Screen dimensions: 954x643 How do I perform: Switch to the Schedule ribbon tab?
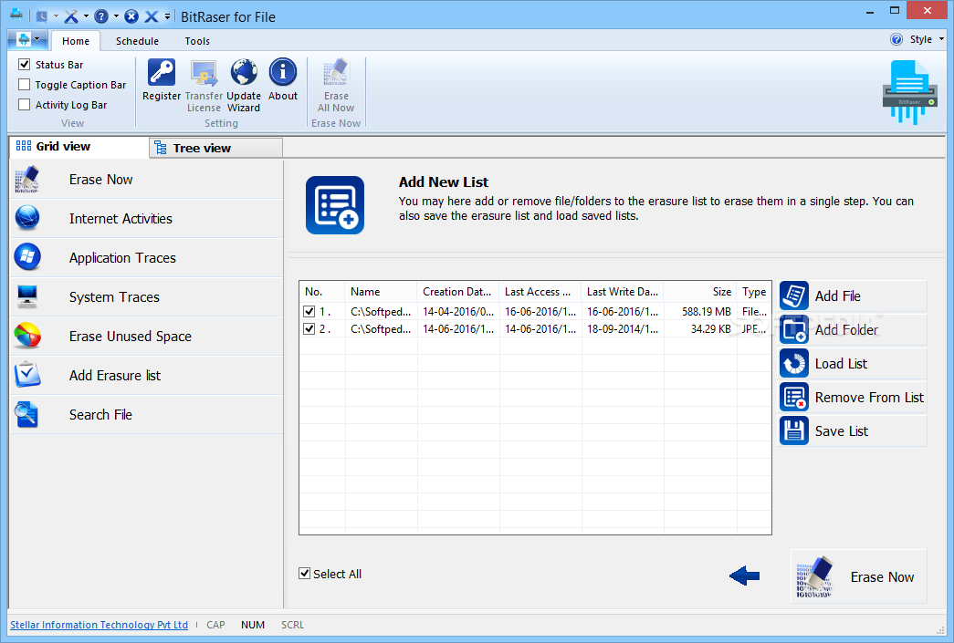click(138, 41)
